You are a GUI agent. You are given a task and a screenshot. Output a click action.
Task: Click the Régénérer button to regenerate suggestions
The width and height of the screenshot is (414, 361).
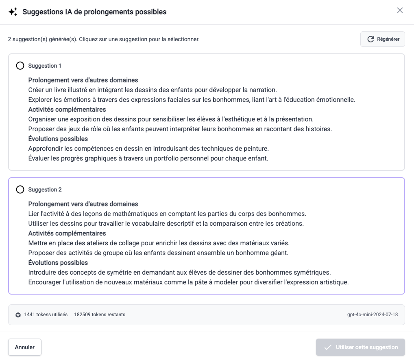(382, 39)
